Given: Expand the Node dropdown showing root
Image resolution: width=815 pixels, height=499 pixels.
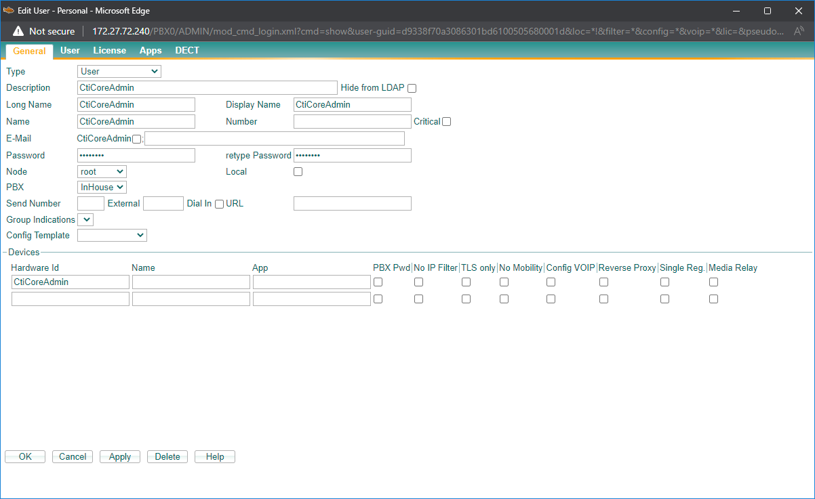Looking at the screenshot, I should coord(102,172).
